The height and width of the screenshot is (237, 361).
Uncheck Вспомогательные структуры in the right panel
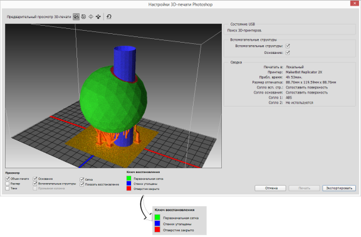pos(288,46)
